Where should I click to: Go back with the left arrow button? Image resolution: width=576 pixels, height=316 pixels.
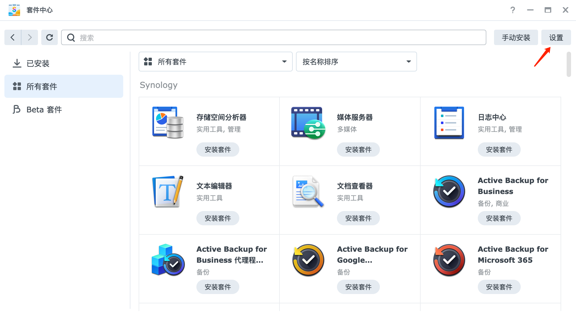point(13,37)
